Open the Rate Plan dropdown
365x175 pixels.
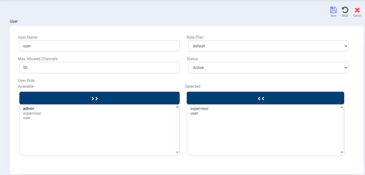point(268,46)
